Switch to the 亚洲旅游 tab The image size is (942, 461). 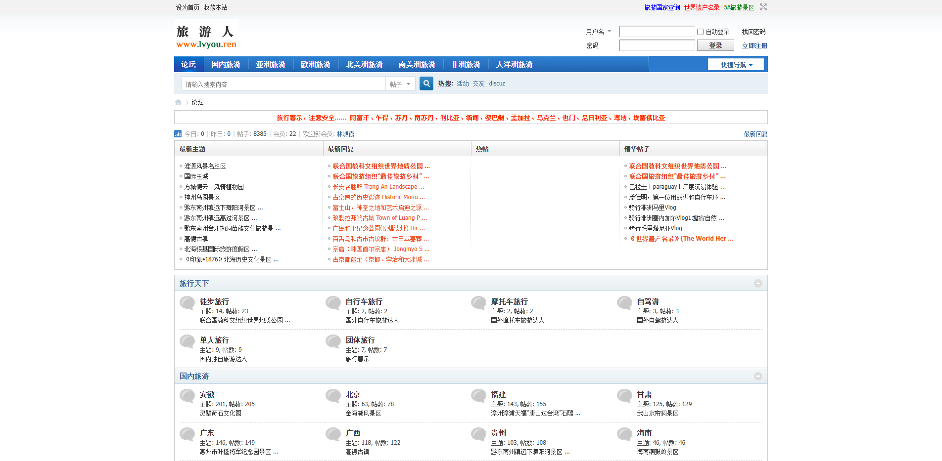pyautogui.click(x=271, y=64)
